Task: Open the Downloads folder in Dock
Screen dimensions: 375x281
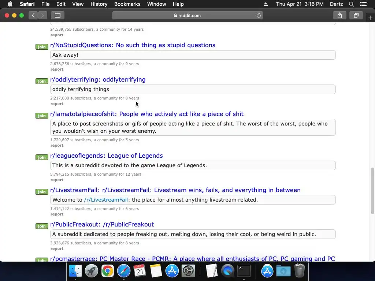Action: (x=283, y=271)
